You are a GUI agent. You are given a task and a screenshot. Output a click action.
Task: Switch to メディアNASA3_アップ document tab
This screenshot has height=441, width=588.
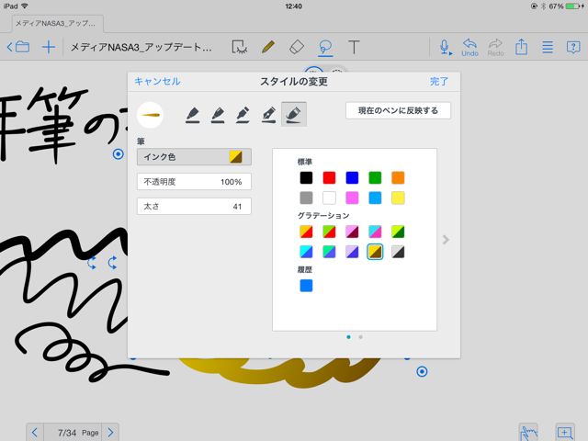[x=58, y=23]
